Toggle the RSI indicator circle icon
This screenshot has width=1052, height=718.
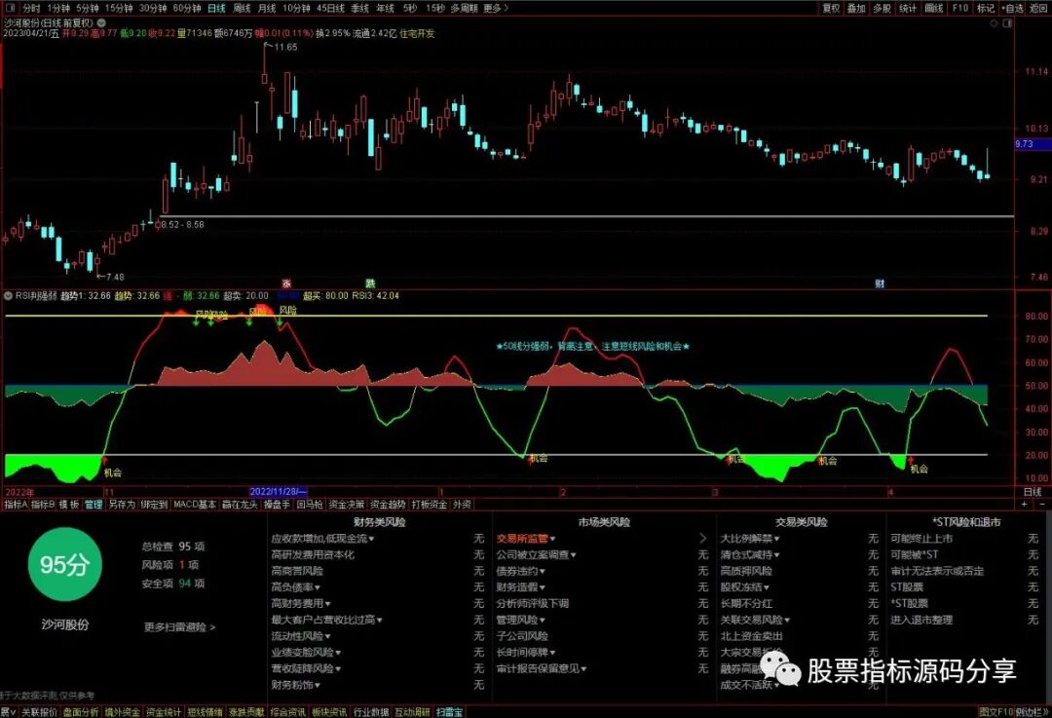click(8, 295)
